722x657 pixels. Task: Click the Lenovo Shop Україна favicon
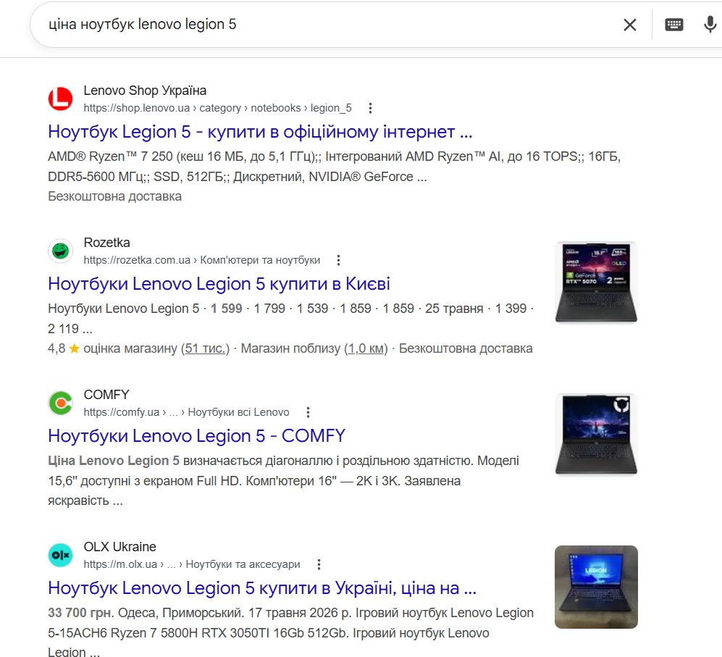60,99
